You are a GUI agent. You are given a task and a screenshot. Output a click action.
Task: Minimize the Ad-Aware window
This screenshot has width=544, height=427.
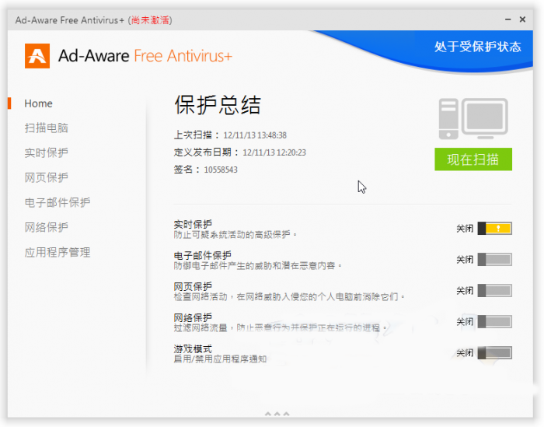click(x=508, y=19)
